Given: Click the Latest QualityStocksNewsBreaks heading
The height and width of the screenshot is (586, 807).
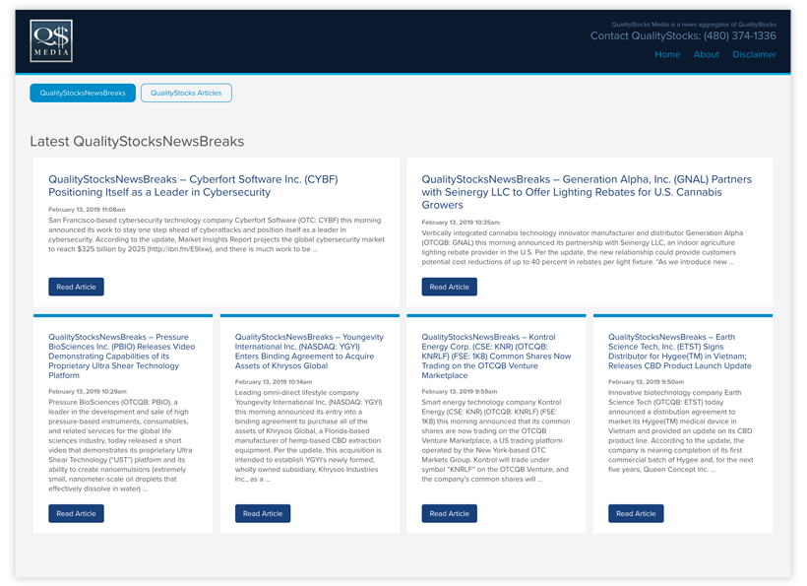Looking at the screenshot, I should point(137,142).
